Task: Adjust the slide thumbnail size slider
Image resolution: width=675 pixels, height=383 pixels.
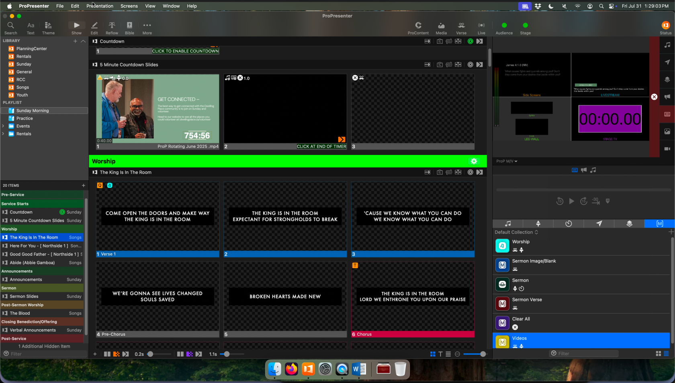Action: tap(475, 354)
